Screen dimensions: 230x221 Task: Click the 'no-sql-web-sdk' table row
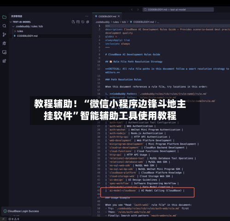[131, 165]
